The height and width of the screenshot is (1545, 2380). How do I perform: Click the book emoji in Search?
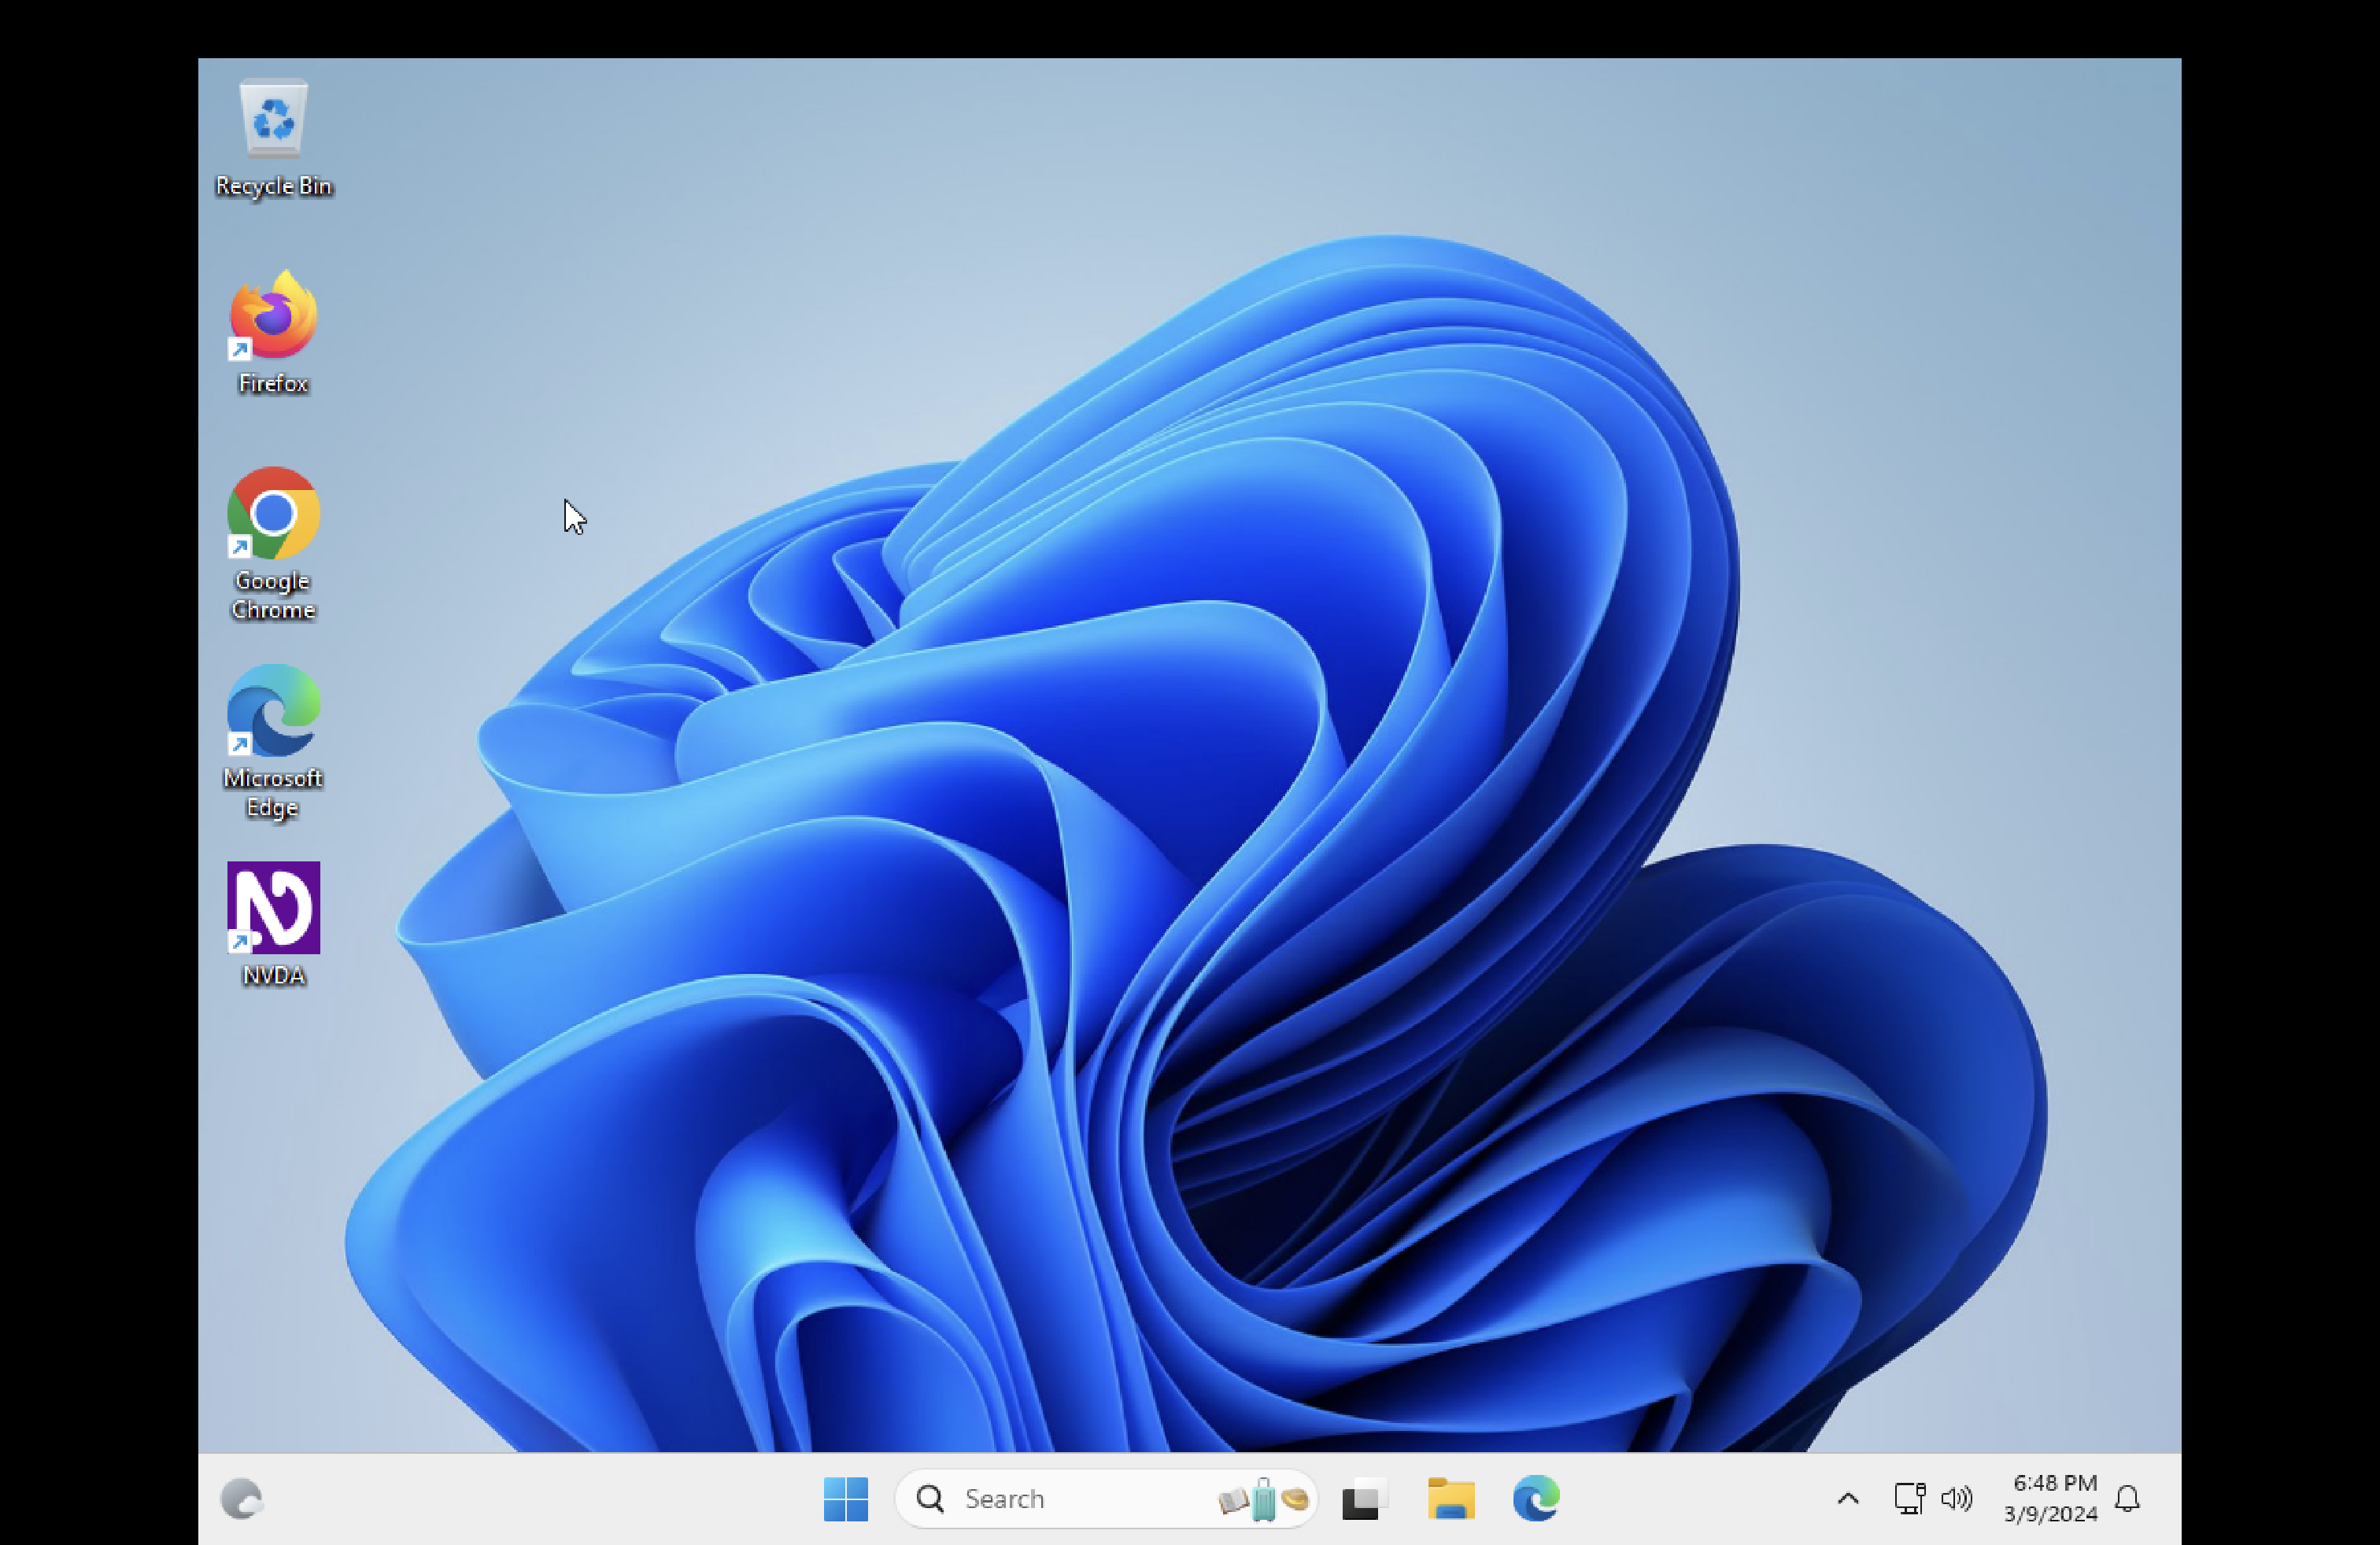tap(1233, 1498)
